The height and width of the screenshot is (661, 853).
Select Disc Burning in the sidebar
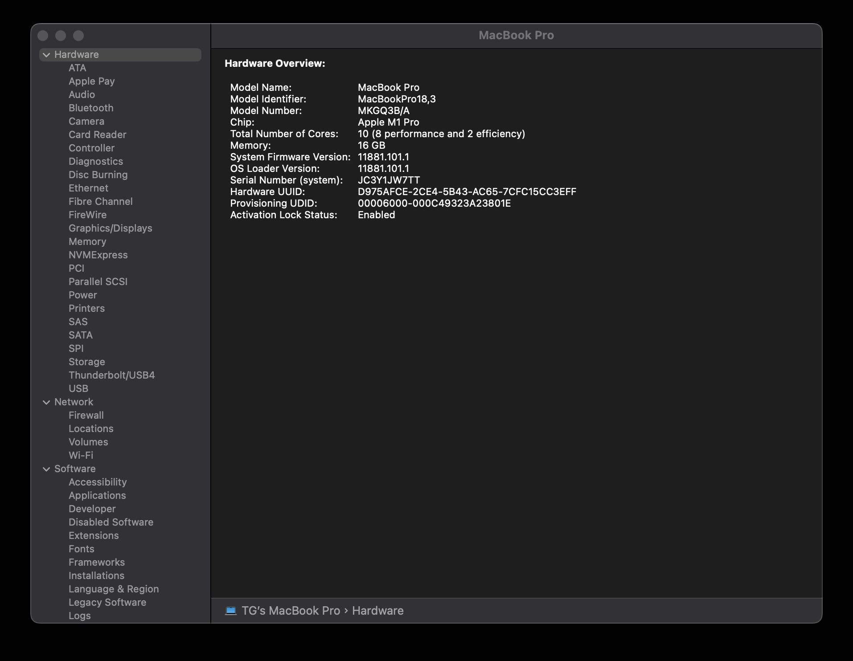98,175
